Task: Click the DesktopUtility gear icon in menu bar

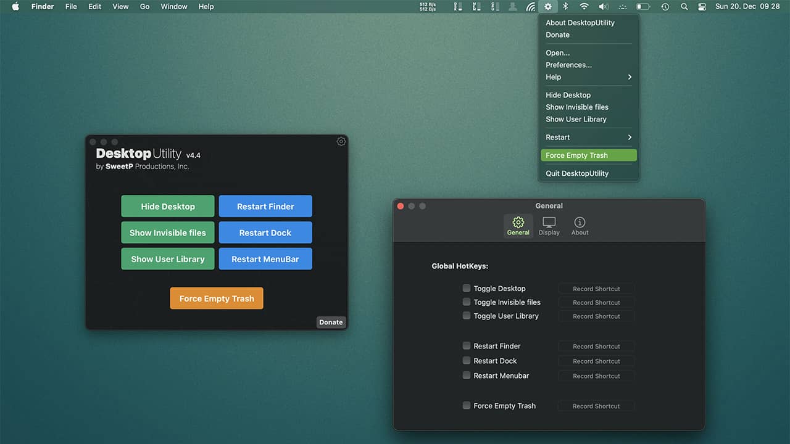Action: 547,7
